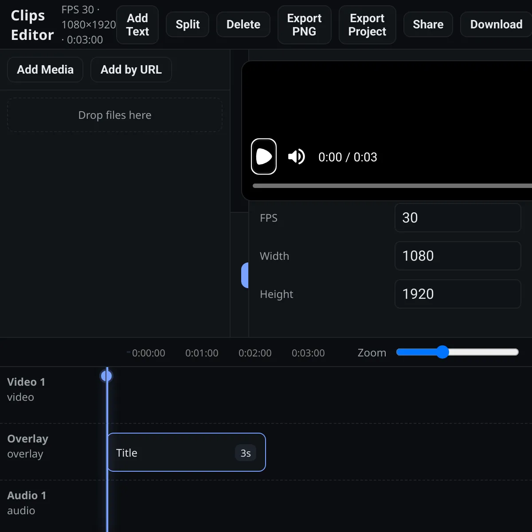Click the 0:01:00 ruler mark
This screenshot has width=532, height=532.
[202, 353]
